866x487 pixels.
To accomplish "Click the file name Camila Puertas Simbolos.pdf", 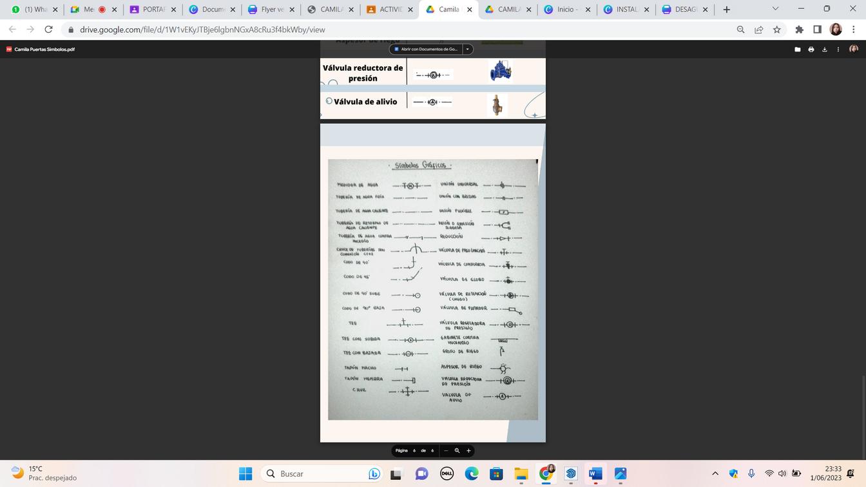I will coord(44,49).
